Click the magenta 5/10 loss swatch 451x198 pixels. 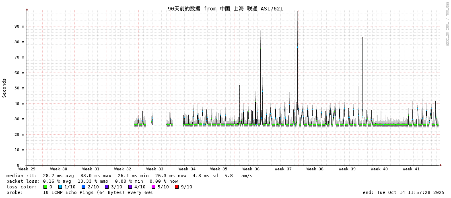point(154,187)
